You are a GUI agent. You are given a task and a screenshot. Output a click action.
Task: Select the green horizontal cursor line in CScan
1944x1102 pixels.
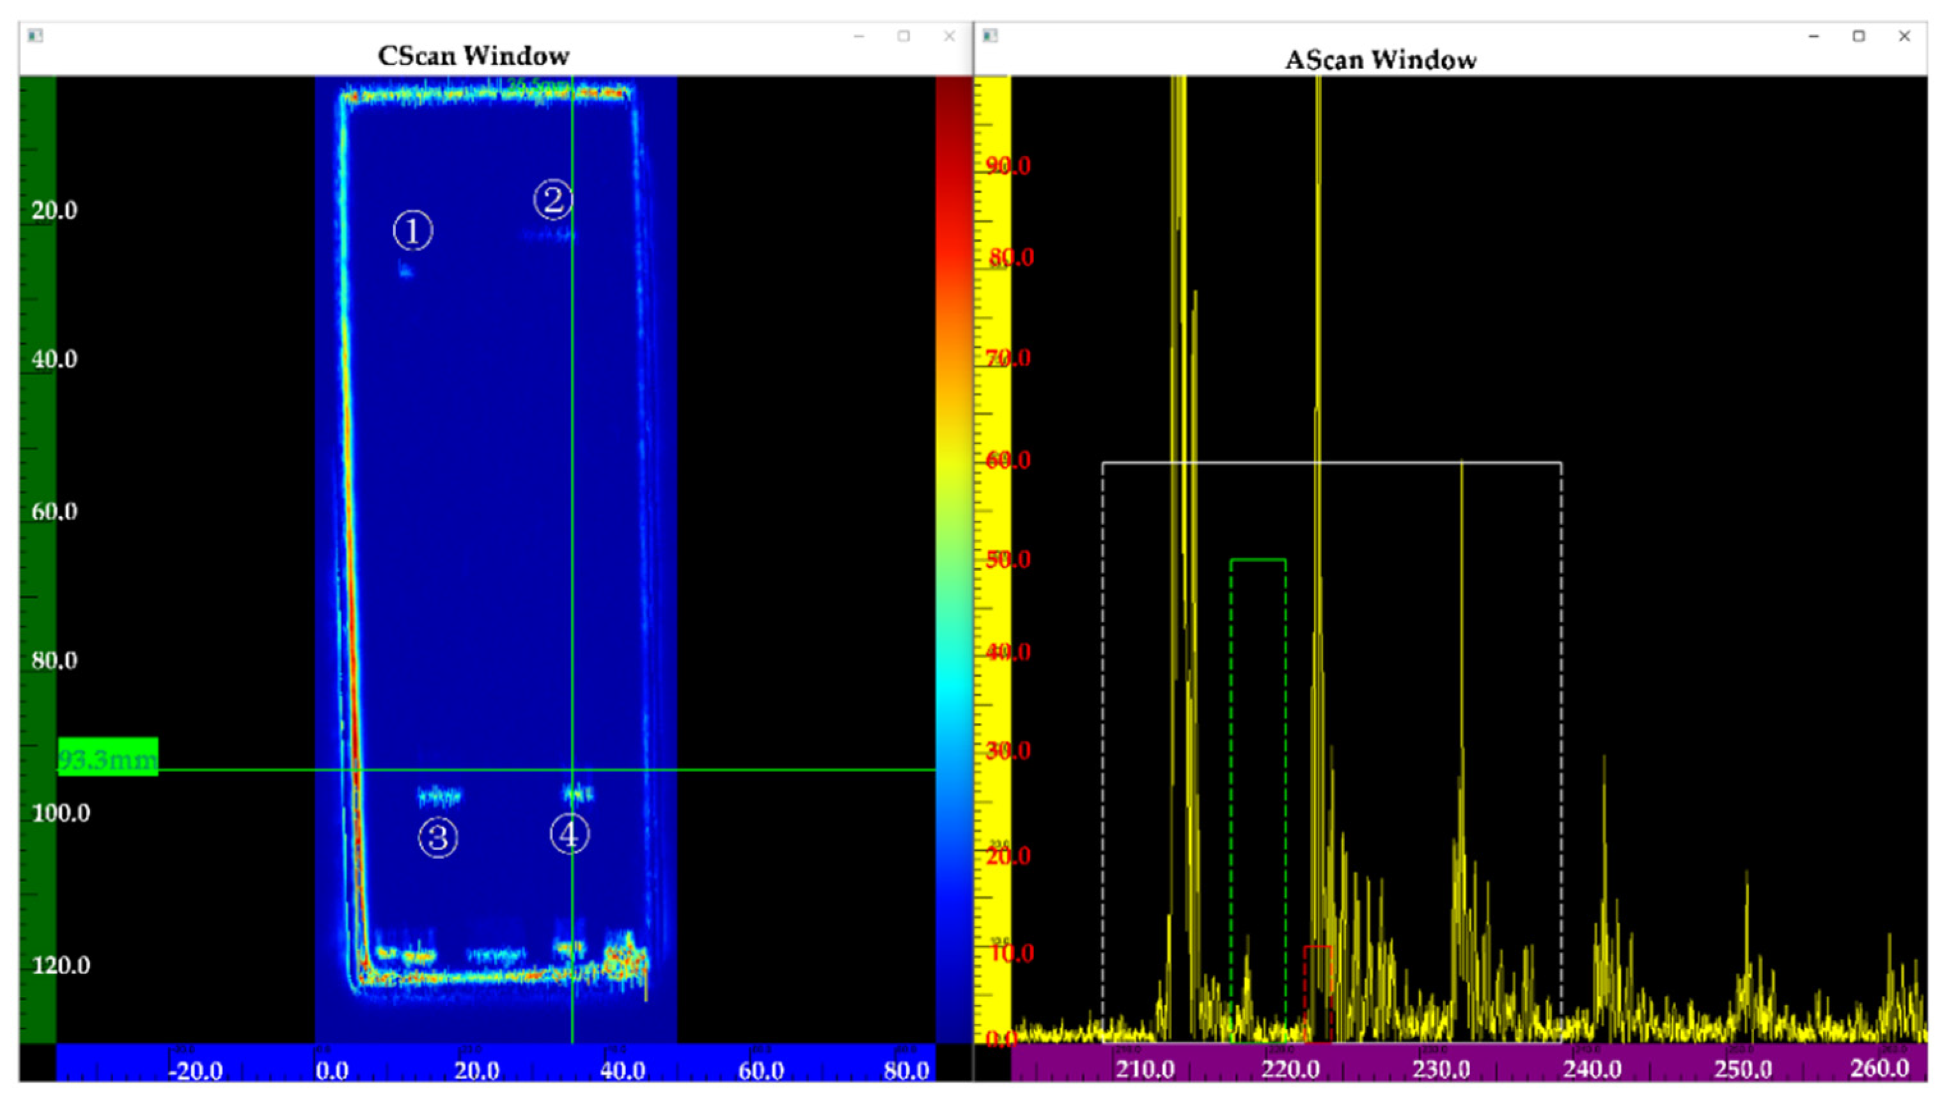coord(496,770)
